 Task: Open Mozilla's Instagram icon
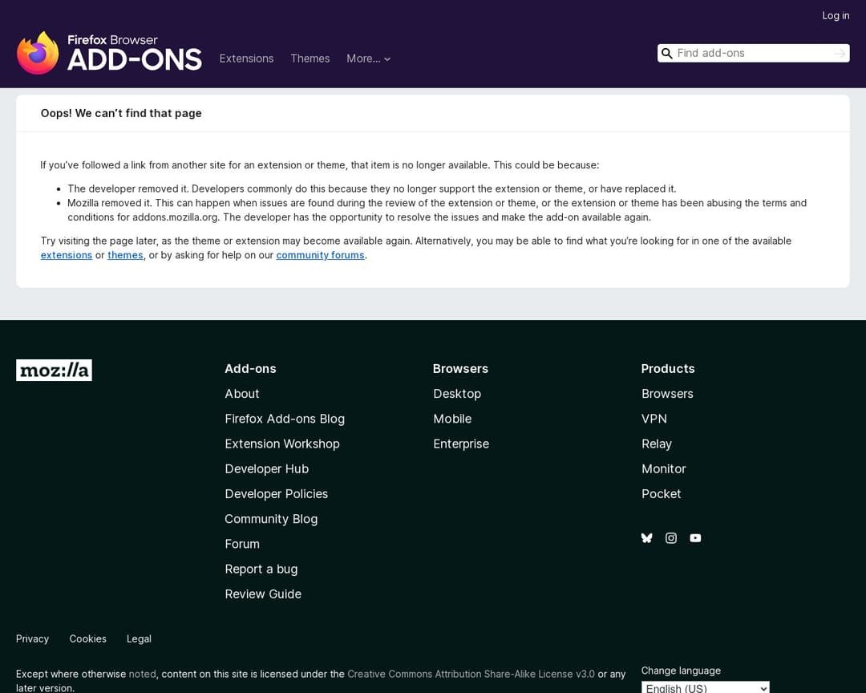671,538
